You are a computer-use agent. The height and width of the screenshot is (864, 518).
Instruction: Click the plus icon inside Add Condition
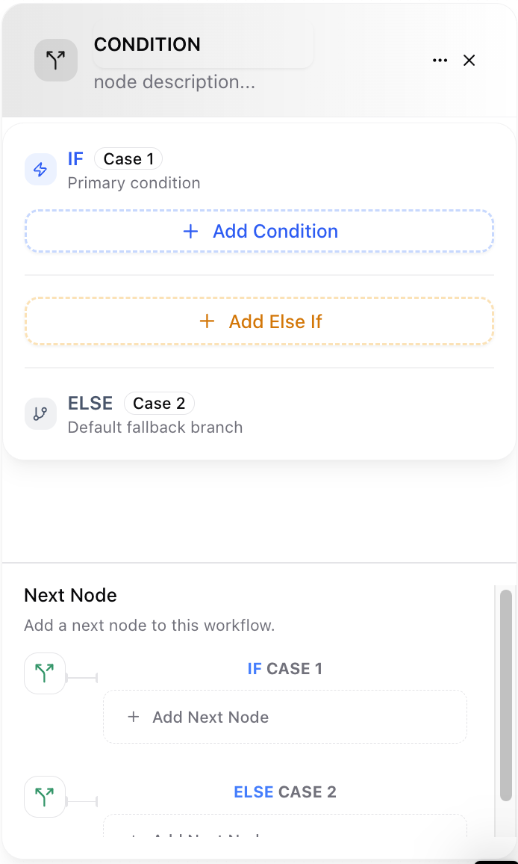point(190,232)
